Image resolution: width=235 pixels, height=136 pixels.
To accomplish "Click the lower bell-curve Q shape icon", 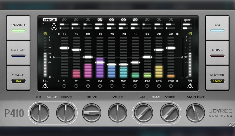I will coord(54,28).
